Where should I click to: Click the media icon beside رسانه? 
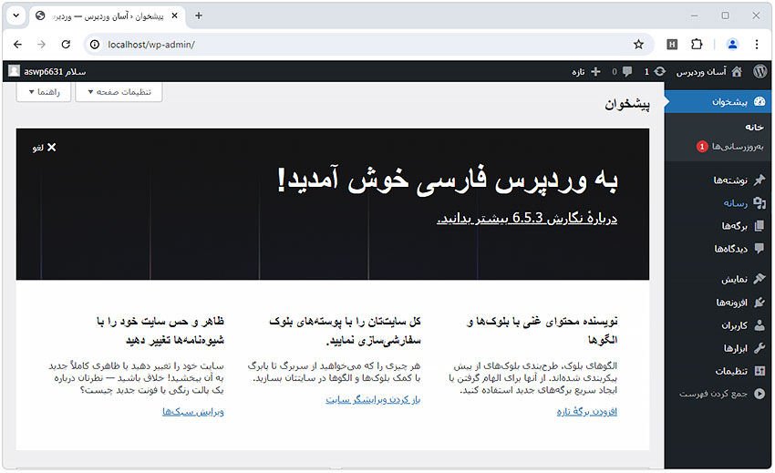759,202
